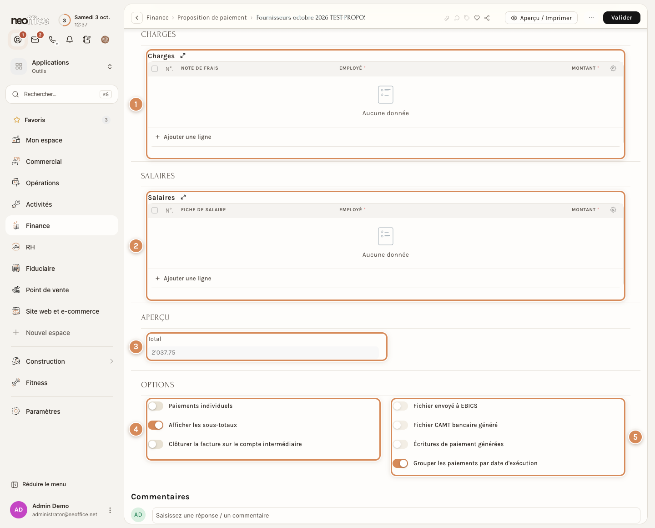Click the attachment paperclip icon
The width and height of the screenshot is (655, 528).
click(447, 18)
